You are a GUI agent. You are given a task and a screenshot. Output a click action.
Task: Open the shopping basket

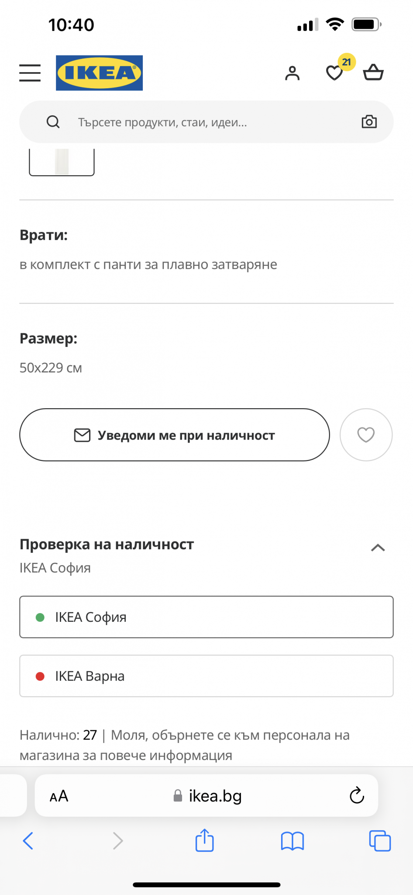(x=373, y=73)
